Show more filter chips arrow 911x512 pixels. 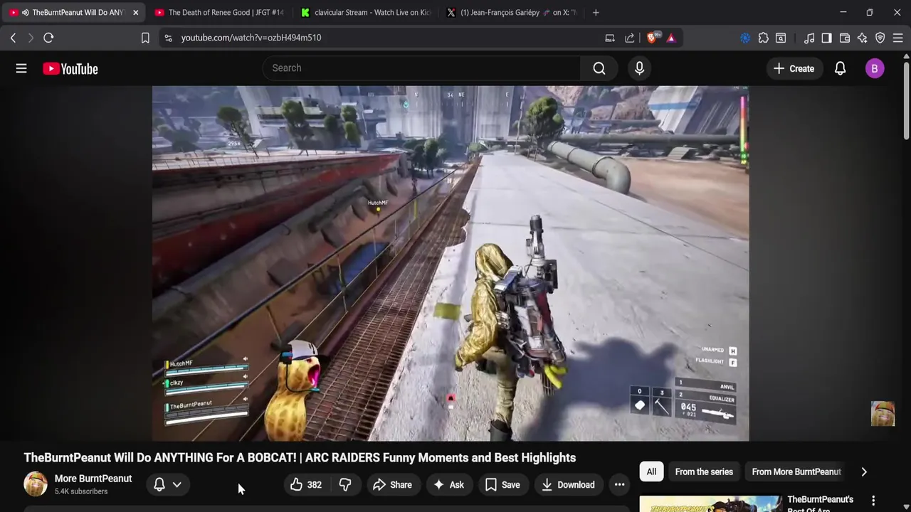pyautogui.click(x=864, y=471)
